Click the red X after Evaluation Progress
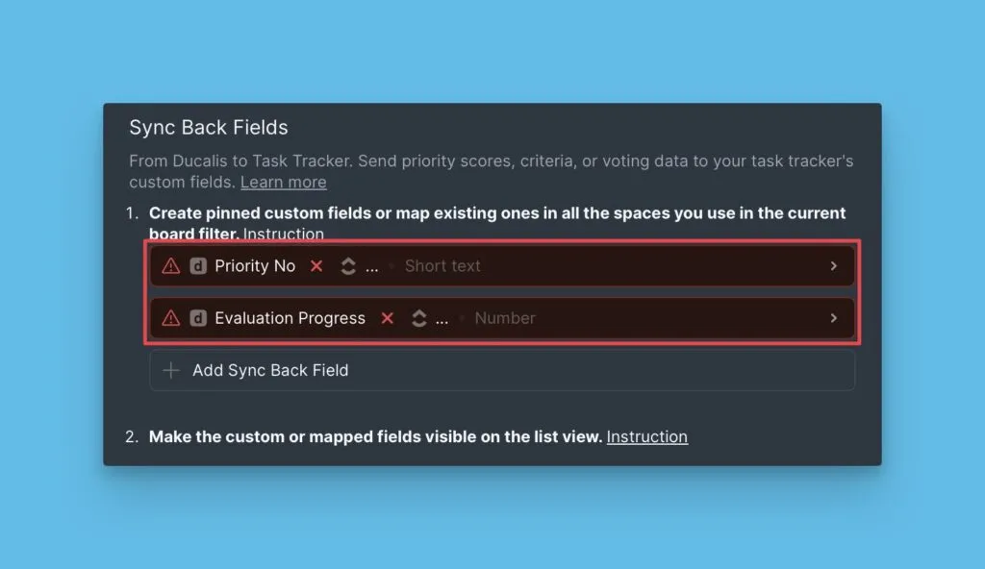This screenshot has width=985, height=569. [x=388, y=318]
